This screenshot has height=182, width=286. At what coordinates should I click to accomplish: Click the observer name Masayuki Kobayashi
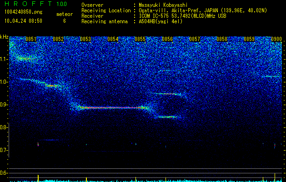163,5
